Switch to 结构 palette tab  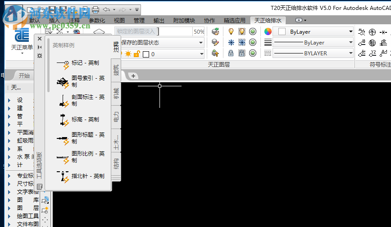(116, 163)
